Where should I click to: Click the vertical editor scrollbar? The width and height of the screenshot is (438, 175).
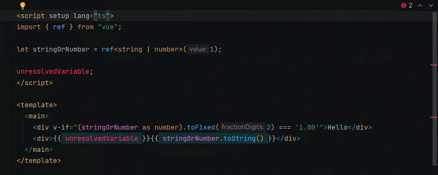[x=434, y=87]
